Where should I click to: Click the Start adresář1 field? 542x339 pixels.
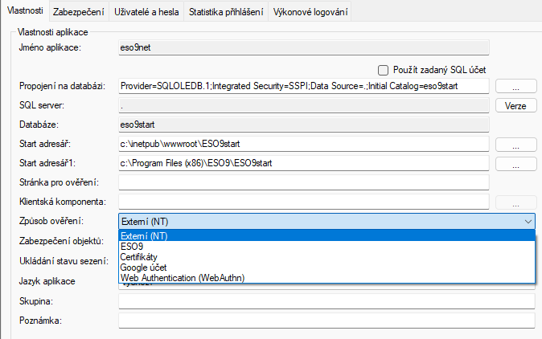pos(304,163)
